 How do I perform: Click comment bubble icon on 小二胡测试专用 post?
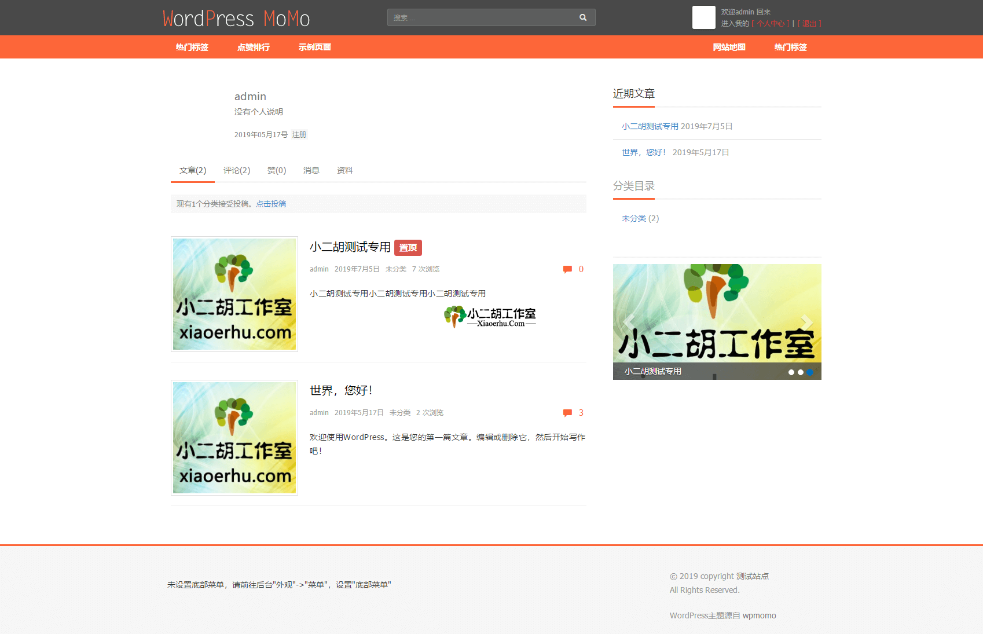click(x=567, y=269)
